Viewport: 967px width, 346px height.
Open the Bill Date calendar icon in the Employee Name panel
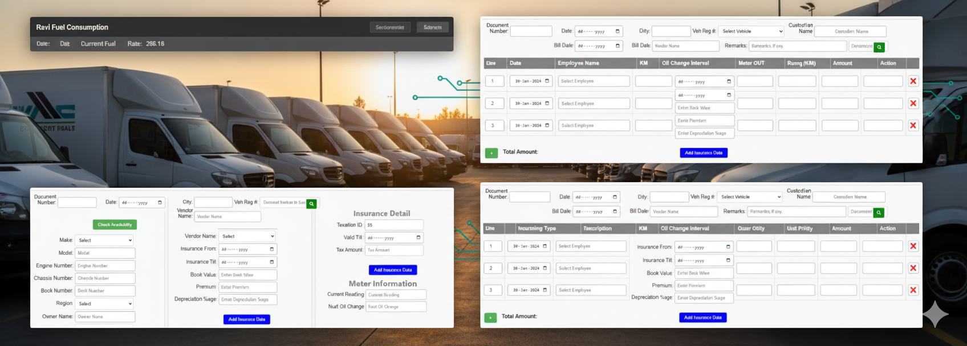pos(617,46)
